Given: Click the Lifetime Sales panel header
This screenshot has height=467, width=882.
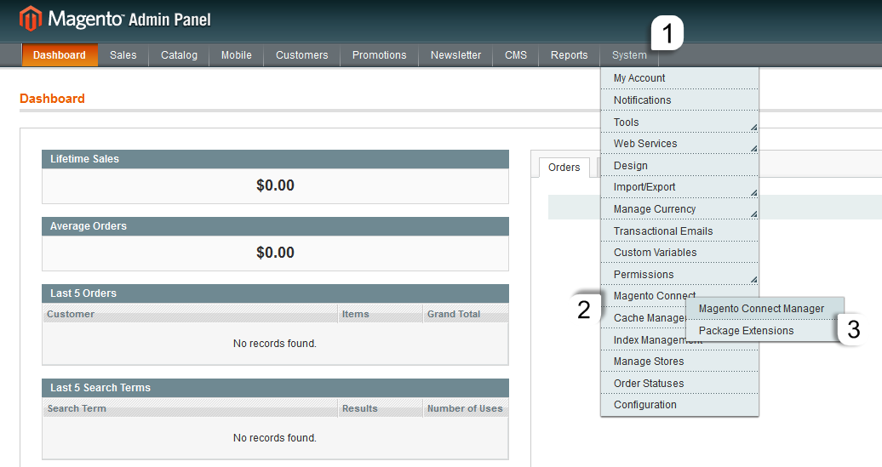Looking at the screenshot, I should tap(275, 159).
